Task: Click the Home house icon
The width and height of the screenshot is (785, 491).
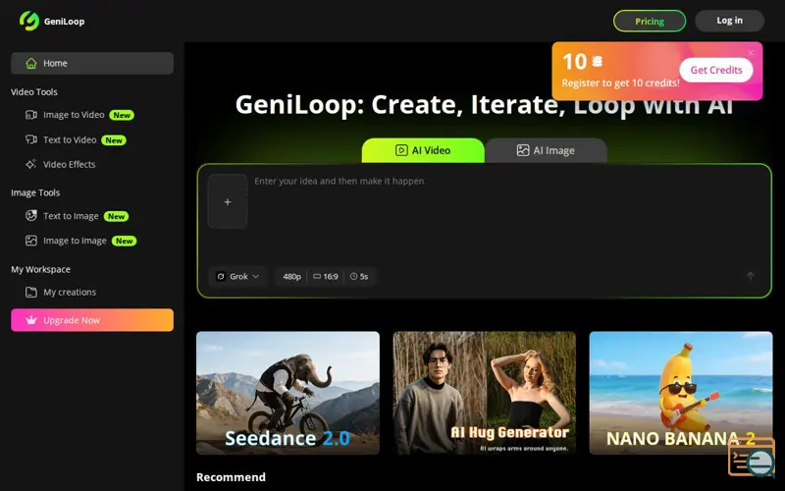Action: pos(31,63)
